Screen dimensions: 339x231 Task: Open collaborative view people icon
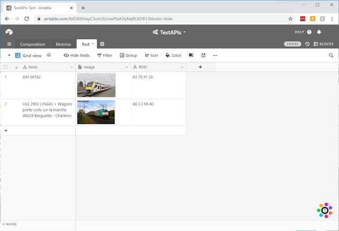tap(49, 55)
